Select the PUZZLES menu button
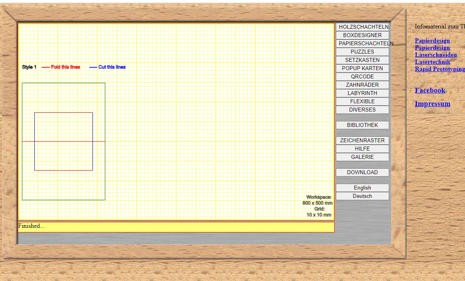Image resolution: width=465 pixels, height=281 pixels. 362,52
